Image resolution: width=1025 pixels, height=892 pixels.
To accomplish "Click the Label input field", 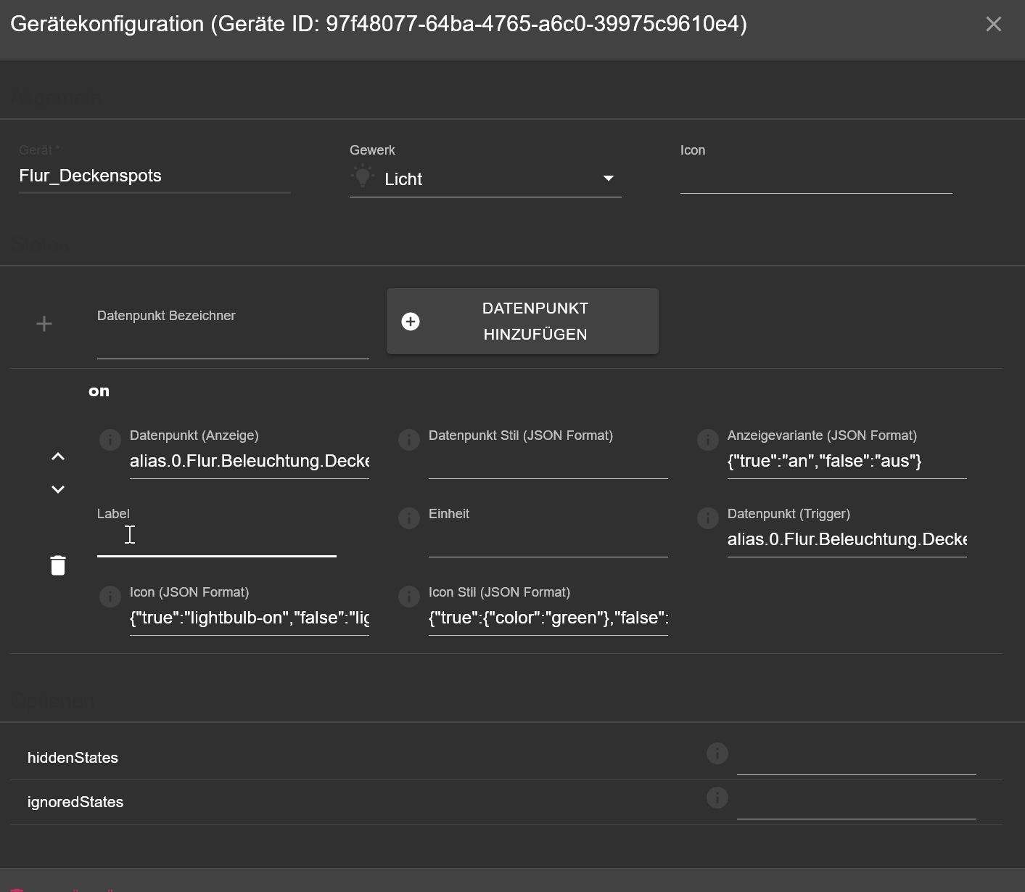I will tap(217, 540).
